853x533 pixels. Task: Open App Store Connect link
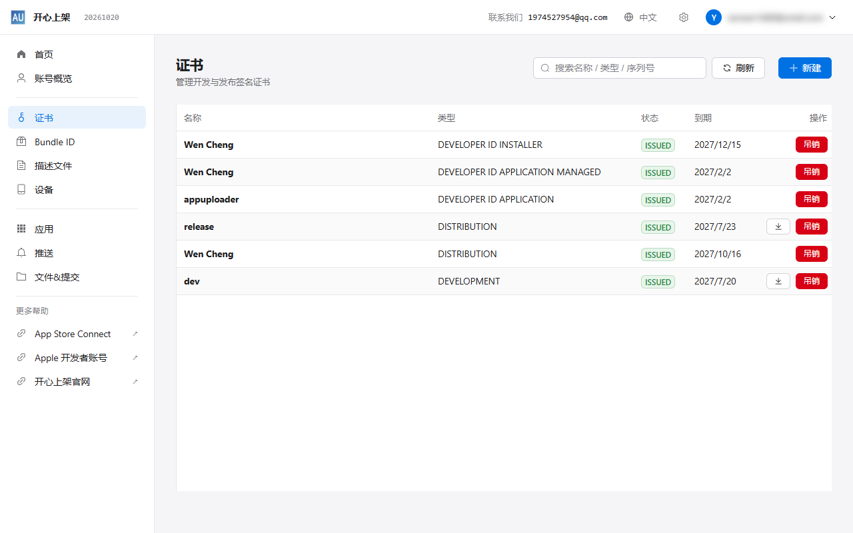(x=77, y=334)
